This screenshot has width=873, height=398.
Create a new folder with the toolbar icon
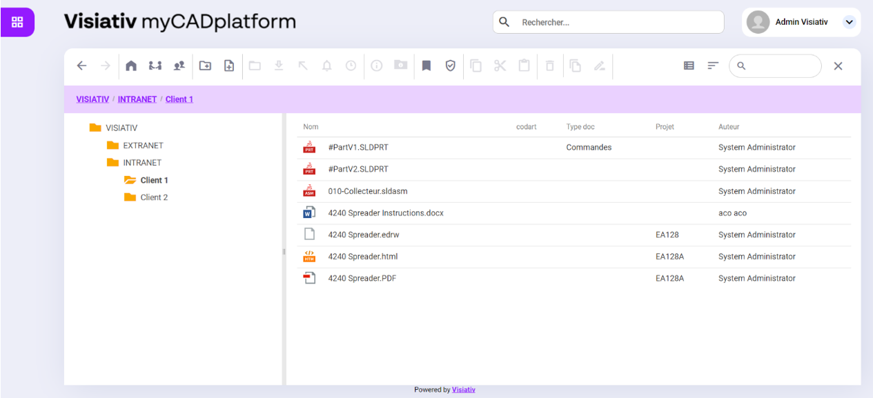(x=205, y=66)
